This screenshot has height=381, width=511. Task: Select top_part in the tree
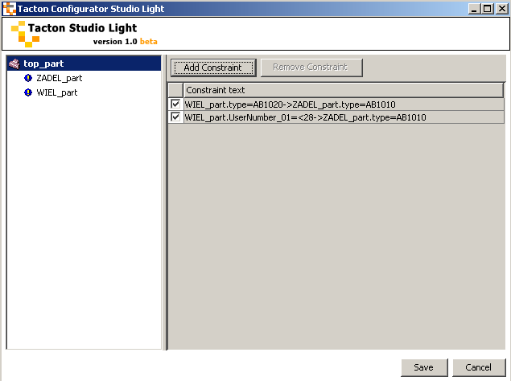click(x=43, y=63)
